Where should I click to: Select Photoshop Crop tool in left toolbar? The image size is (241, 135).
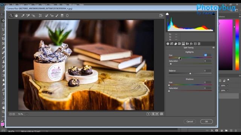tap(3, 39)
